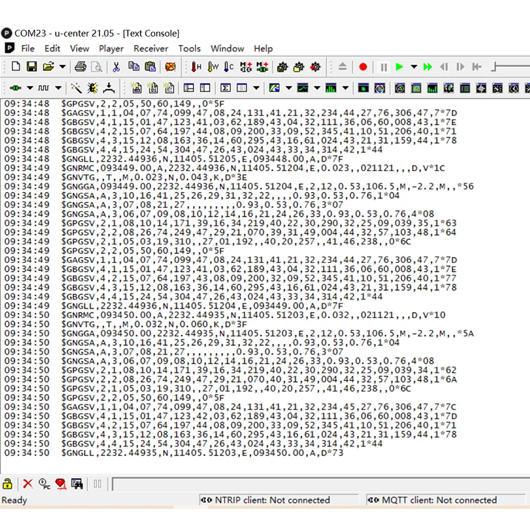
Task: Click the binoculars filter icon
Action: coord(78,484)
